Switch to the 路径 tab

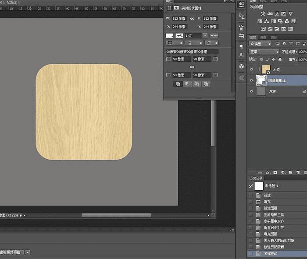tap(274, 38)
